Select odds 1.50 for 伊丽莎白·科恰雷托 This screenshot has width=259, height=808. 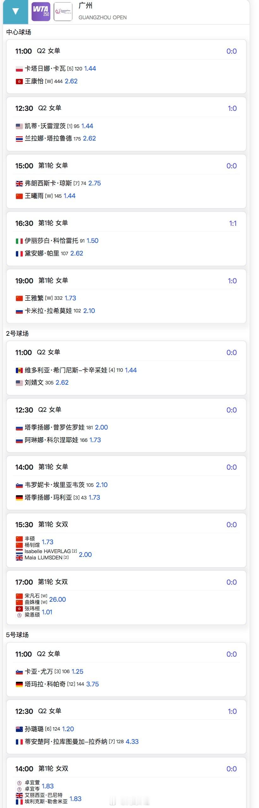click(x=93, y=241)
